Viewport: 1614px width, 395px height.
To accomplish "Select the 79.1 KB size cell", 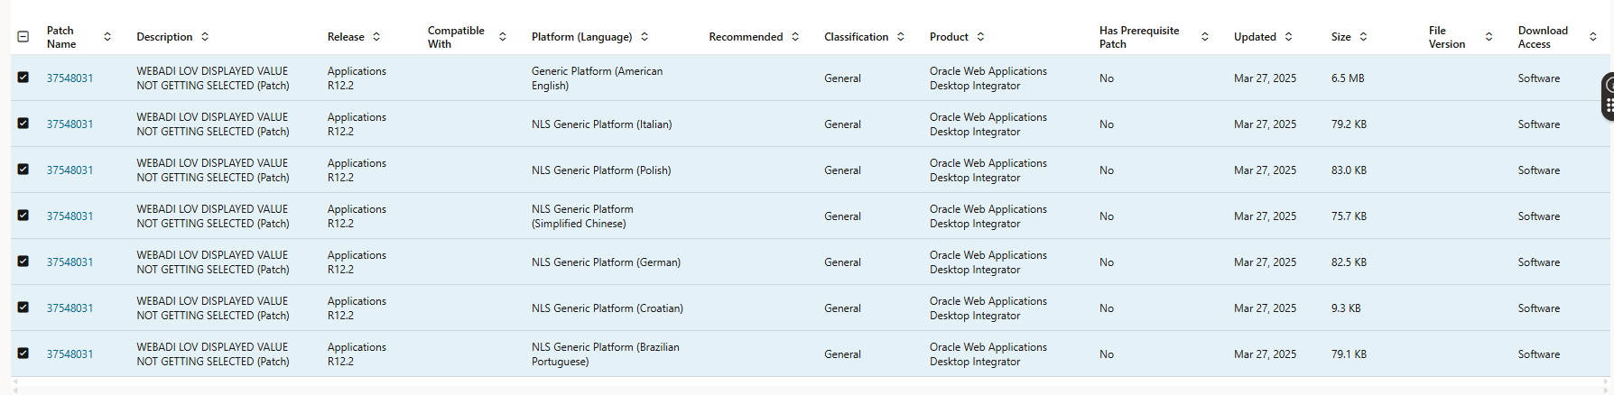I will coord(1349,354).
